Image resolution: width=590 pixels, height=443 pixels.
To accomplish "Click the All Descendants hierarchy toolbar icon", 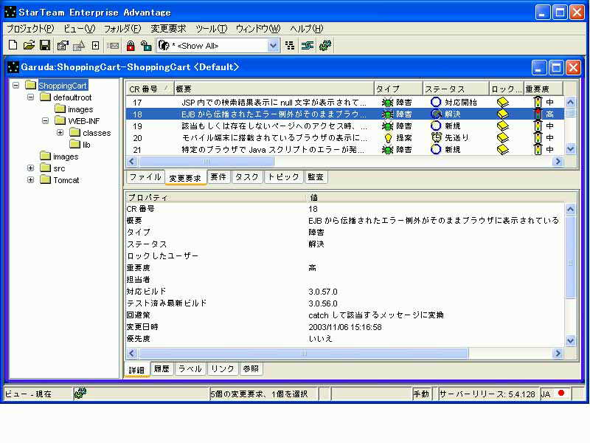I will pos(290,46).
